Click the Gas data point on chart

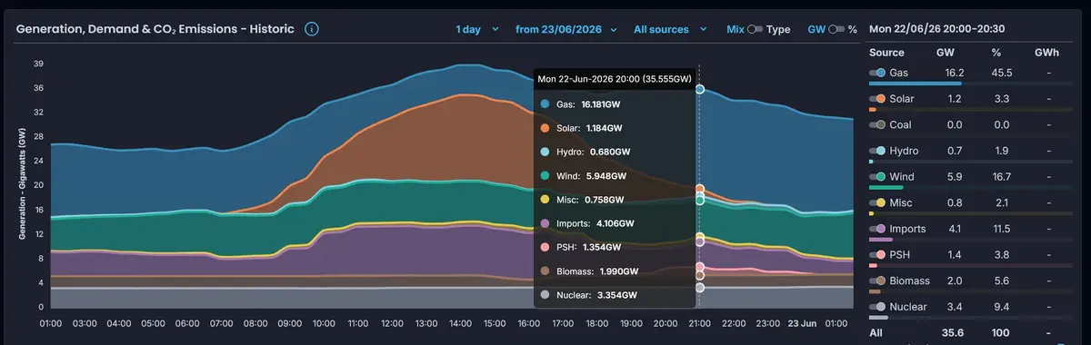(699, 89)
